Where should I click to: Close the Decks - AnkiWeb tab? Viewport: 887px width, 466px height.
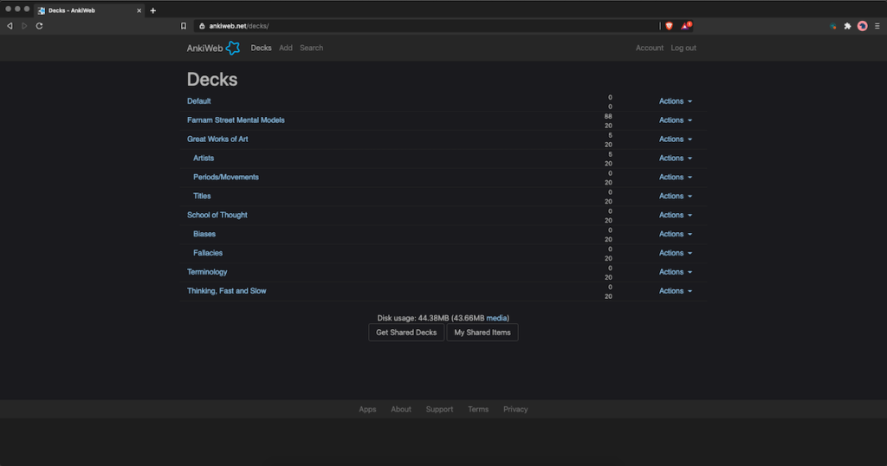click(x=139, y=10)
